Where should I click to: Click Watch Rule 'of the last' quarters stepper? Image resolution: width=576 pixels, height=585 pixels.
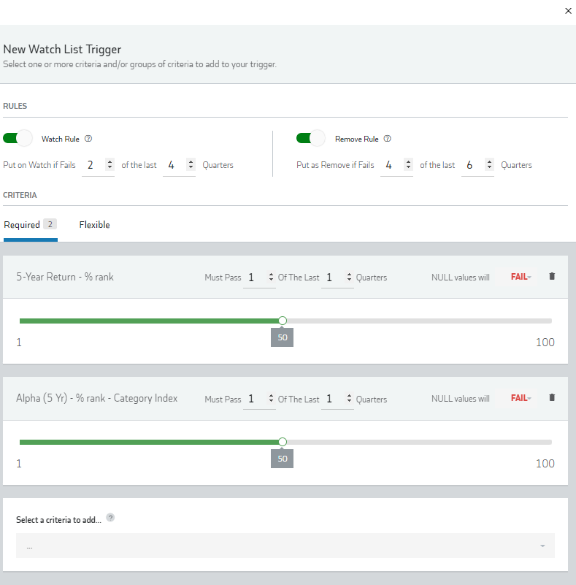(179, 165)
